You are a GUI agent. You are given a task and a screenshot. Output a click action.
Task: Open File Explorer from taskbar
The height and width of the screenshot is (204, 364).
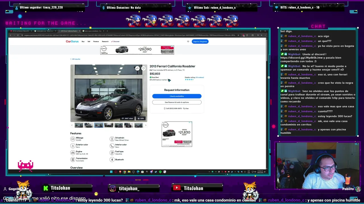tap(129, 172)
